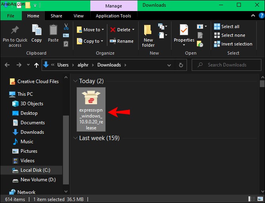This screenshot has height=203, width=265.
Task: Click Select none
Action: tap(229, 35)
